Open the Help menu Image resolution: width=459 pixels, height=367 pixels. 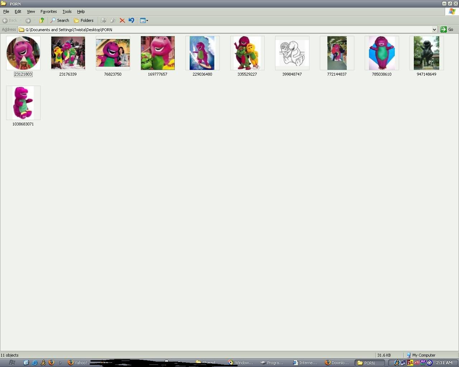pyautogui.click(x=81, y=11)
